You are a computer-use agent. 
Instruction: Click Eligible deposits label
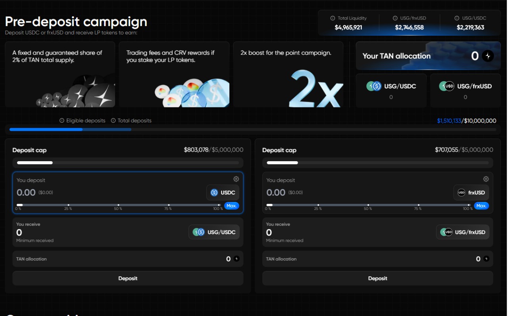(x=86, y=120)
